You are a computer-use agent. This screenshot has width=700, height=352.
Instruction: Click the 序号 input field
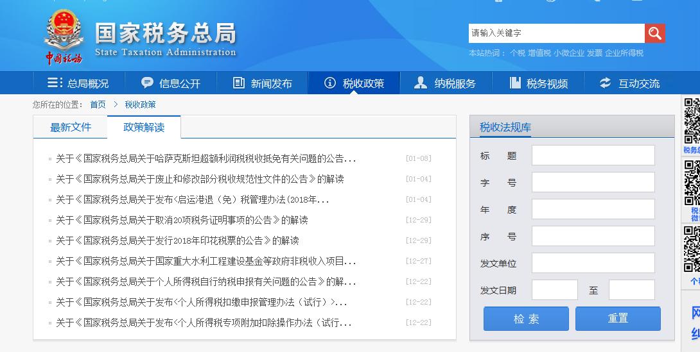[x=593, y=236]
